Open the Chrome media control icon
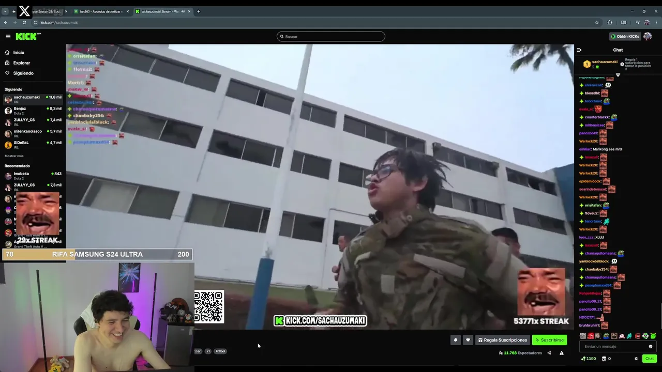662x372 pixels. 638,22
